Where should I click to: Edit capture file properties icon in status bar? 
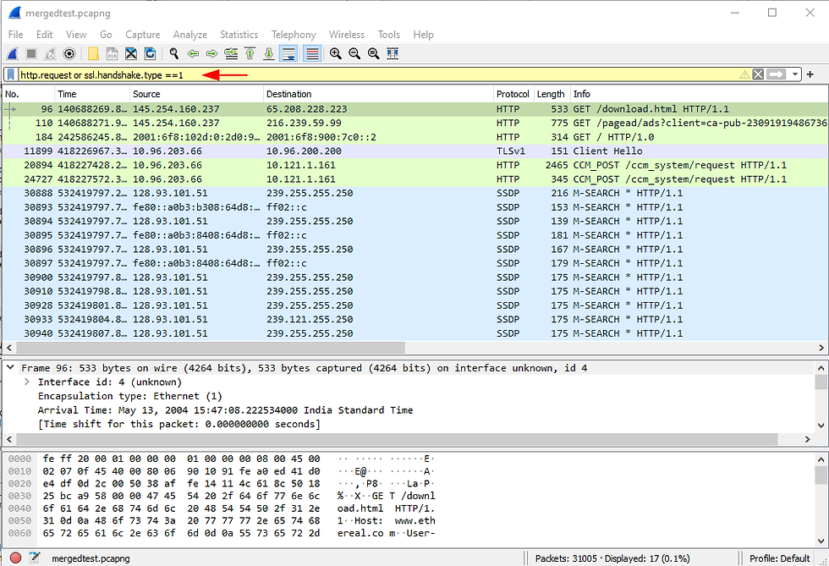(35, 558)
